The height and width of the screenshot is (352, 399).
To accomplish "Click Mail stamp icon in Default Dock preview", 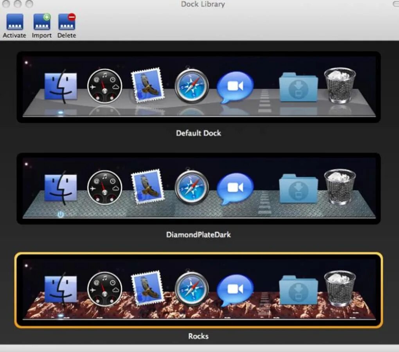I will [147, 85].
